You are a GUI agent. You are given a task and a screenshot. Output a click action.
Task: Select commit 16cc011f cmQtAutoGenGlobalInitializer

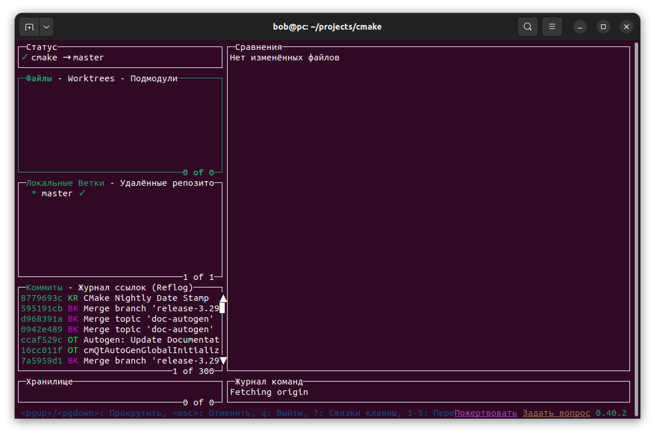pyautogui.click(x=116, y=350)
